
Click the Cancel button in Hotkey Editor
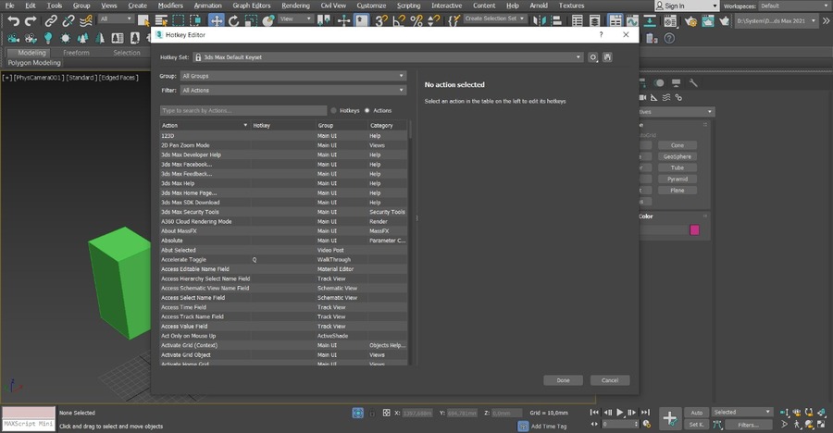point(610,380)
